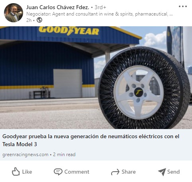Click the Send paper plane icon
The image size is (192, 182).
[162, 172]
